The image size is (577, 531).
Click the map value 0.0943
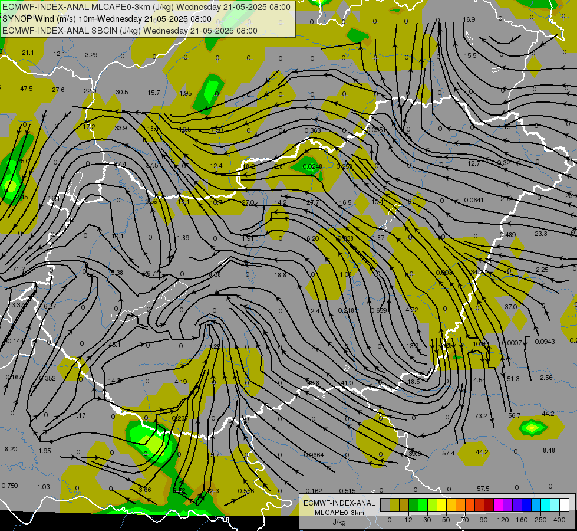pyautogui.click(x=545, y=342)
